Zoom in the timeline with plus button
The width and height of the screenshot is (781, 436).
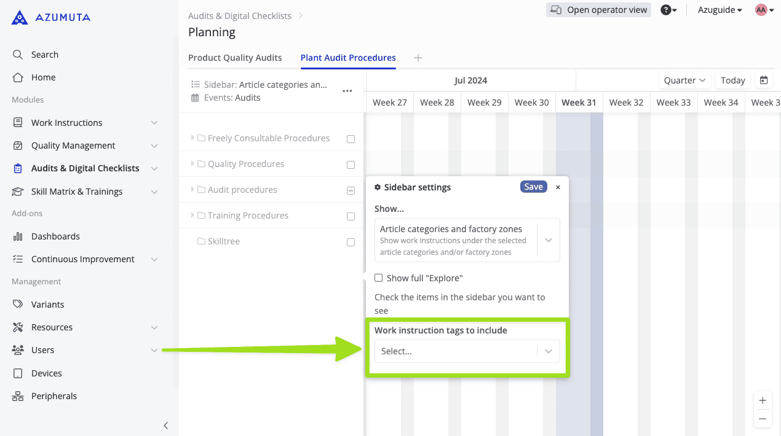[x=763, y=401]
